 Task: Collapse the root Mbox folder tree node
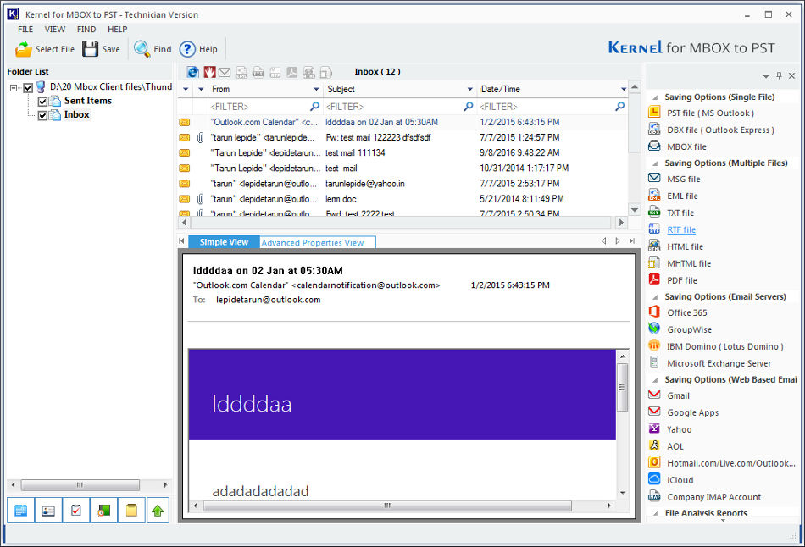[14, 87]
